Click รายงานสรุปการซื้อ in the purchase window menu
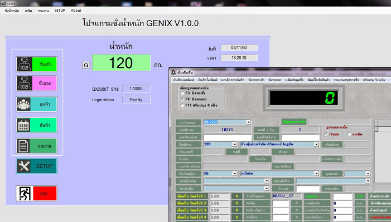Viewport: 391px width, 222px height. pos(346,80)
